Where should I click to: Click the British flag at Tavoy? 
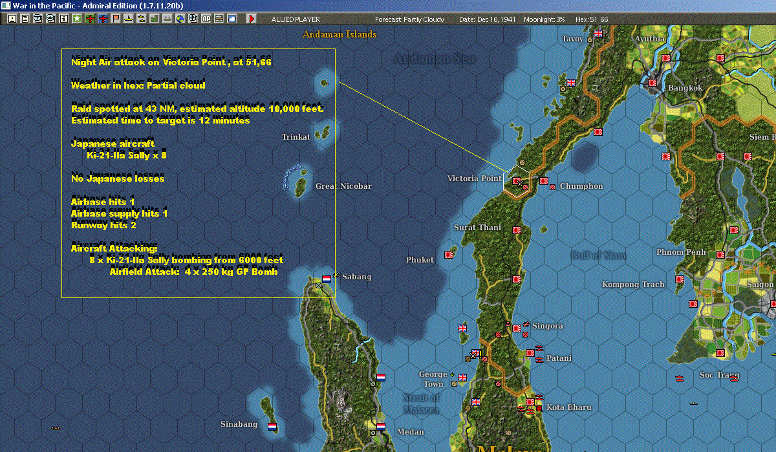click(598, 33)
